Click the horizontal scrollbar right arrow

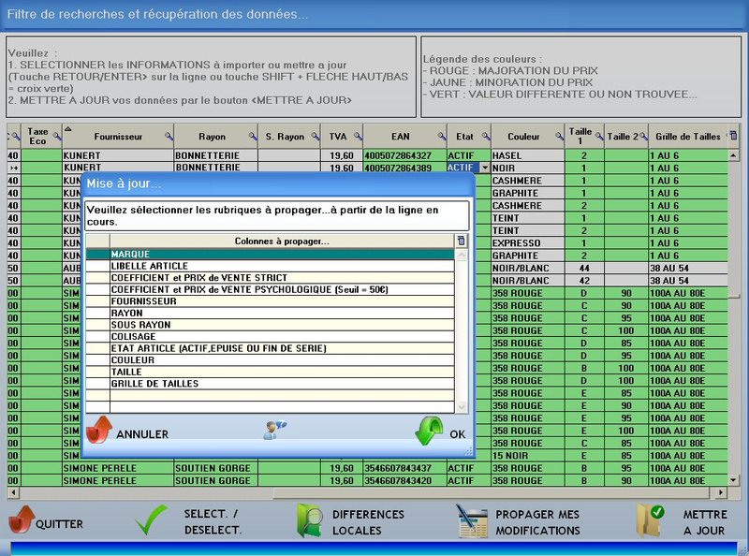(721, 492)
